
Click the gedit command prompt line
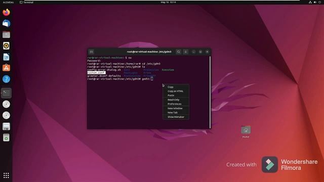[x=120, y=79]
